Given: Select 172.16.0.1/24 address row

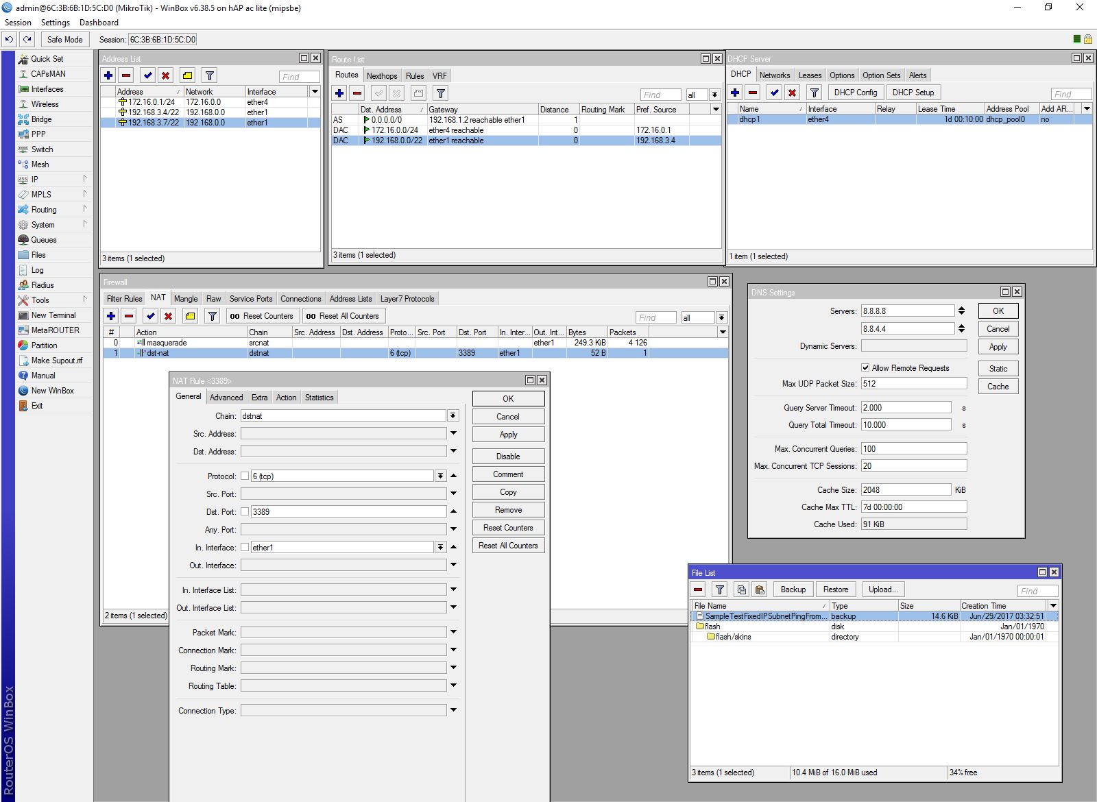Looking at the screenshot, I should tap(210, 102).
